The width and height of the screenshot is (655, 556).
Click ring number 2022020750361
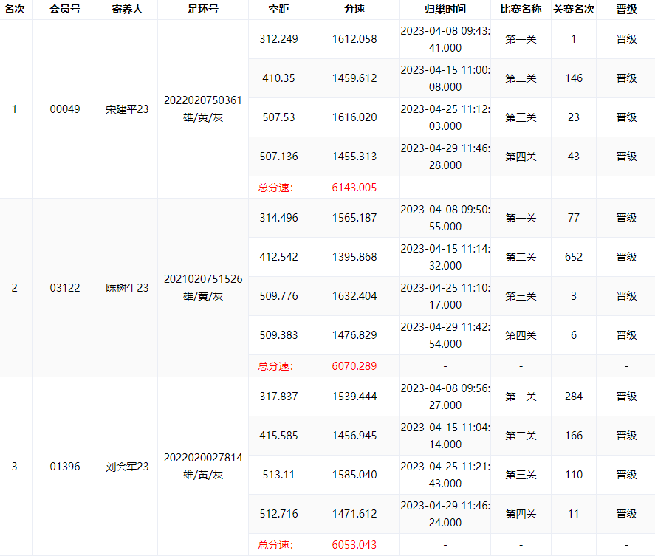pos(203,100)
